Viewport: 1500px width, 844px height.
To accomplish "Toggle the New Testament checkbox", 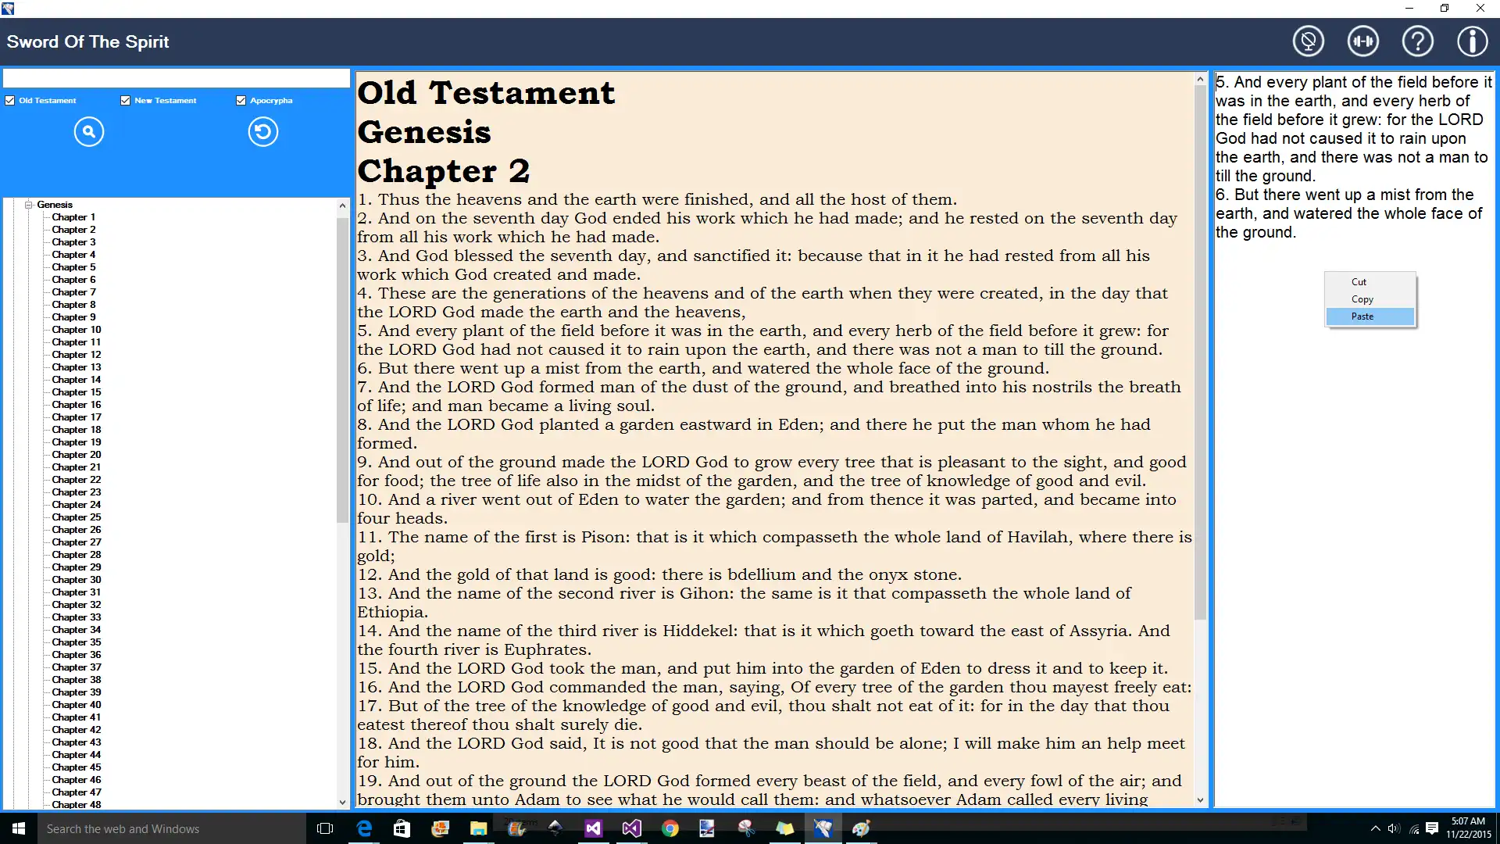I will pyautogui.click(x=126, y=100).
